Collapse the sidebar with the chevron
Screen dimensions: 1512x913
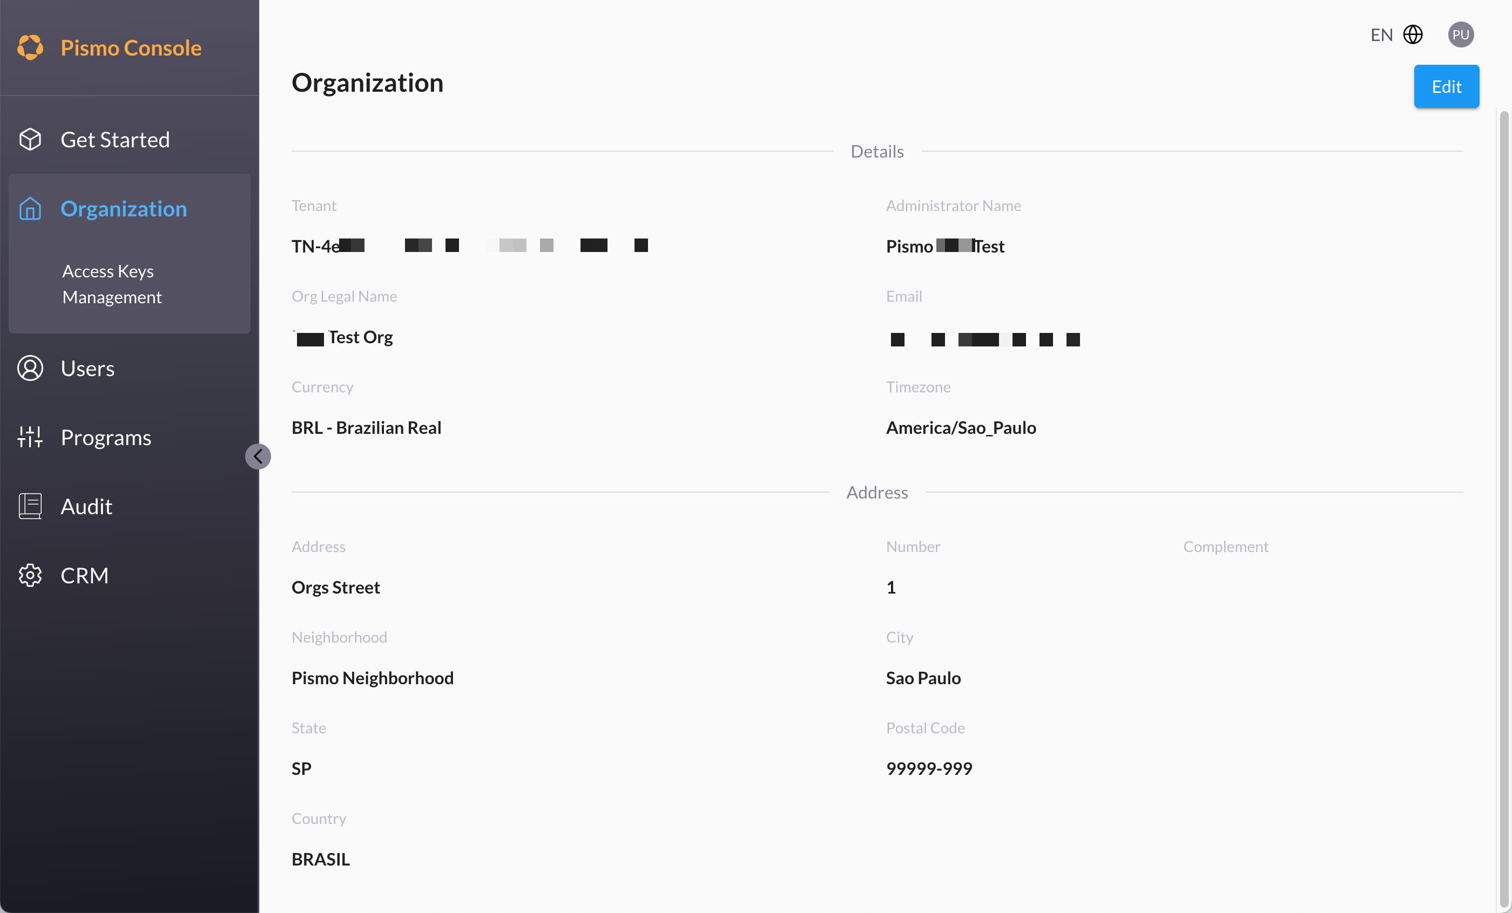click(258, 456)
